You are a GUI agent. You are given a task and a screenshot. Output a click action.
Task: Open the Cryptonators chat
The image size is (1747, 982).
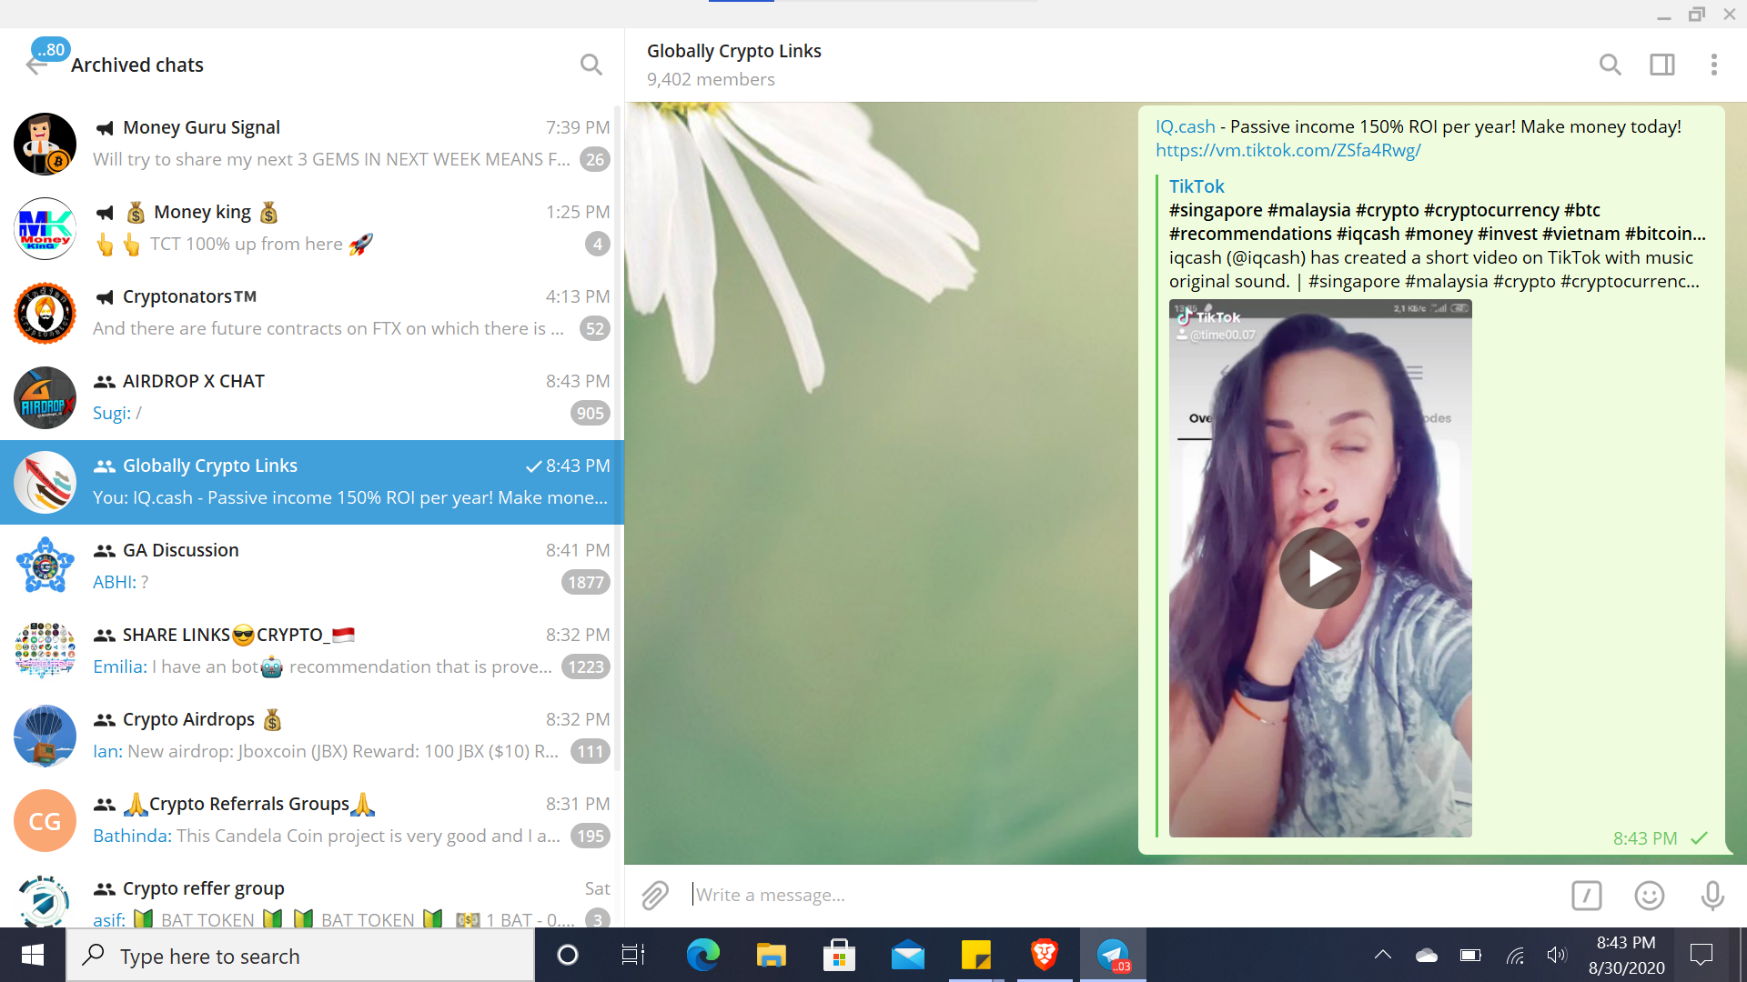(312, 313)
